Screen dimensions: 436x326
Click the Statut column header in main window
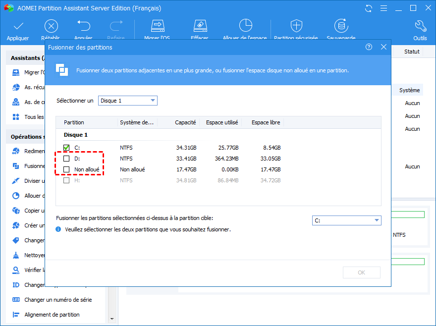pyautogui.click(x=412, y=52)
